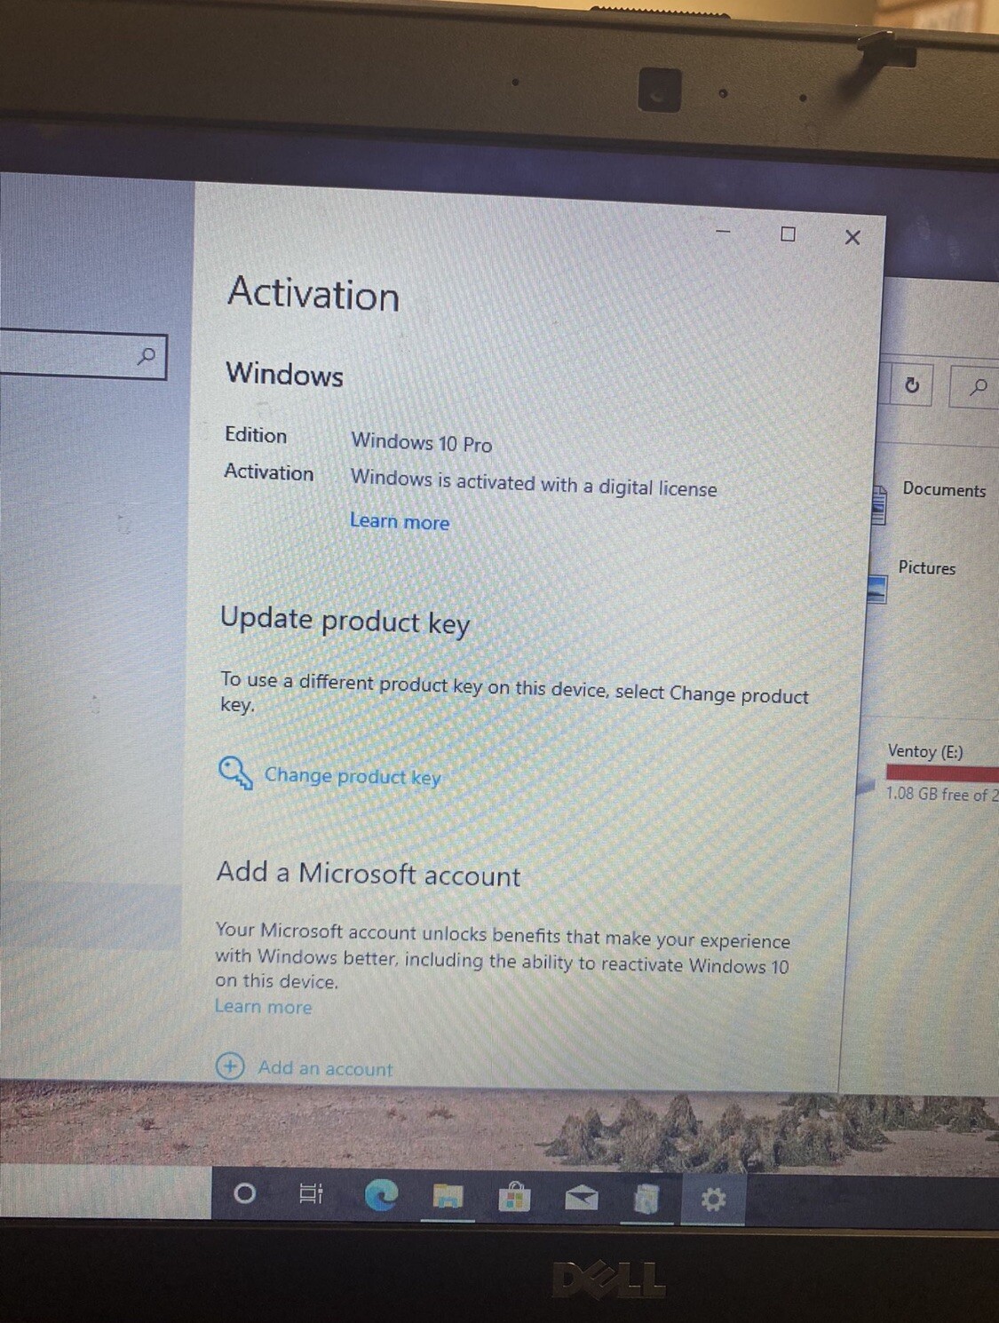Click the Add a Microsoft account heading
This screenshot has width=999, height=1323.
click(369, 874)
